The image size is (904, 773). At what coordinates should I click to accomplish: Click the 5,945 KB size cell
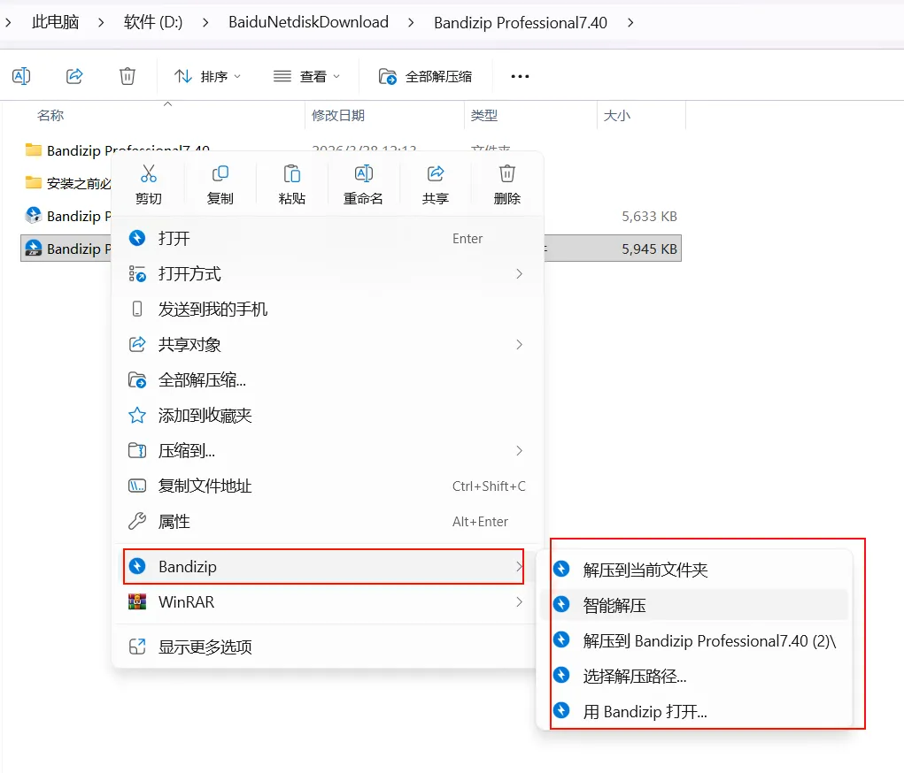649,249
